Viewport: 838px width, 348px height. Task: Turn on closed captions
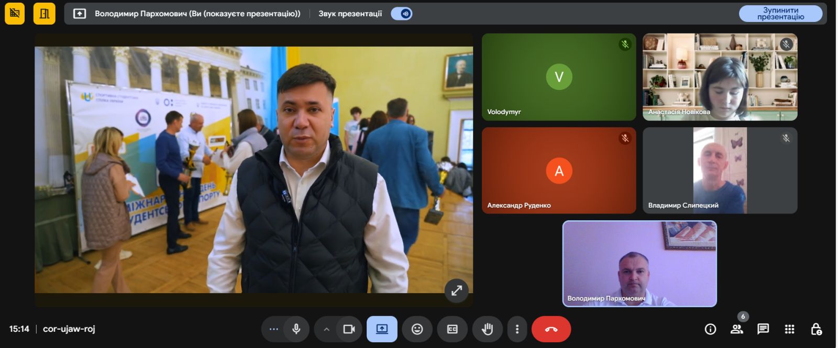[x=452, y=329]
